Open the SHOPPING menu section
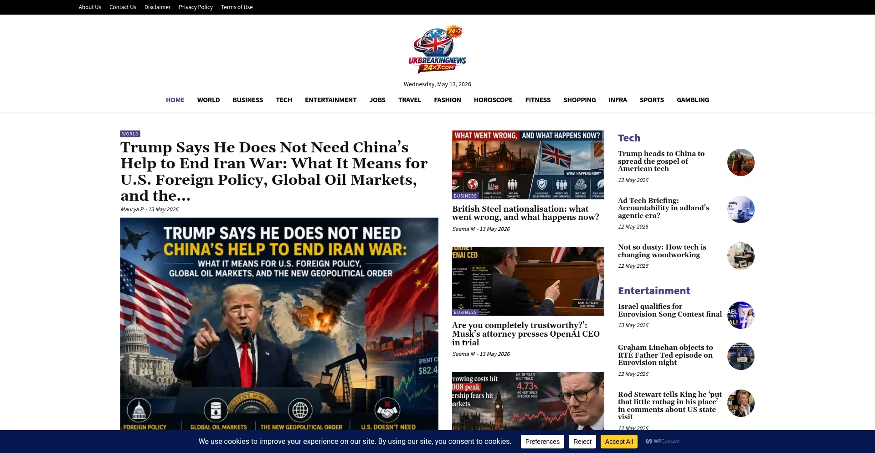 [x=579, y=100]
